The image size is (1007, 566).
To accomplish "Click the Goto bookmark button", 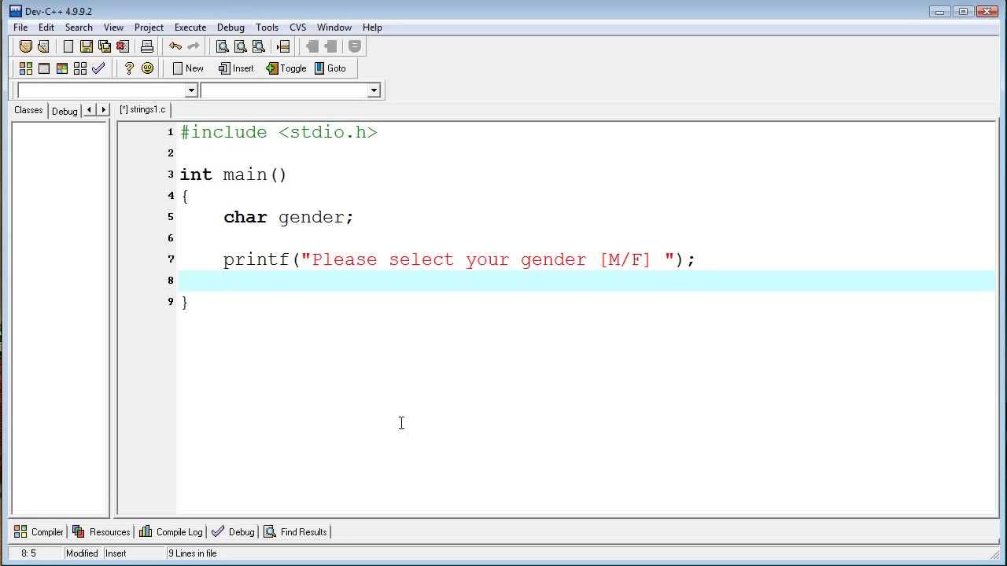I will [330, 68].
